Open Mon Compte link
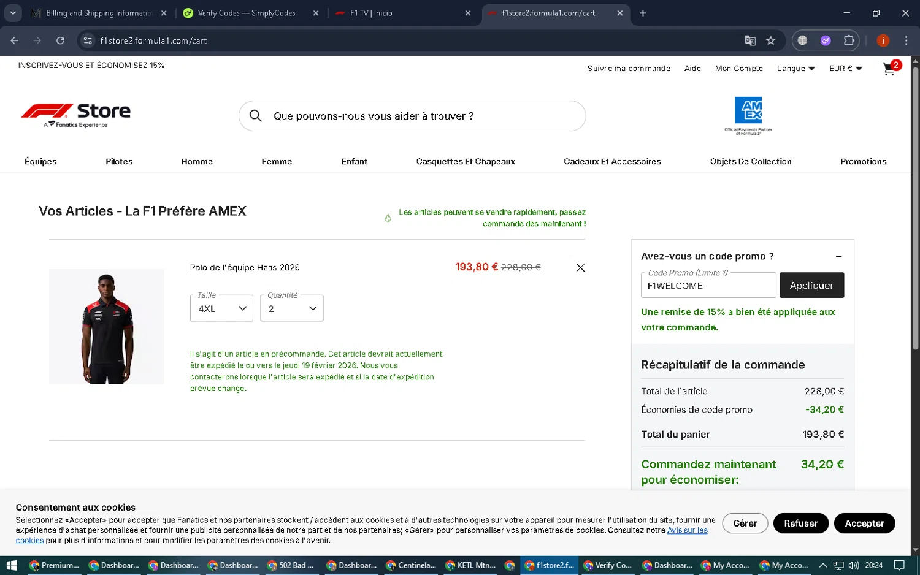 tap(739, 69)
